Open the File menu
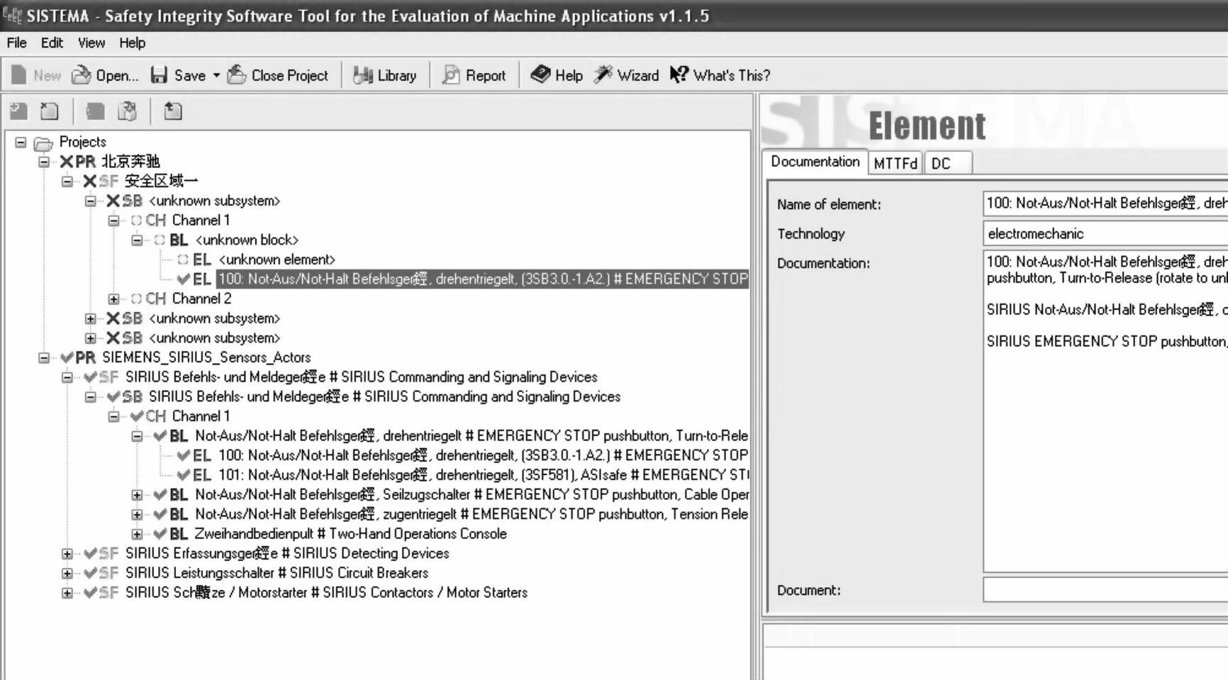 (16, 43)
